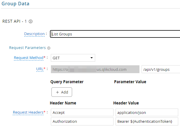
Task: Click the disabled base URL qlikcloud.com field
Action: tap(95, 69)
